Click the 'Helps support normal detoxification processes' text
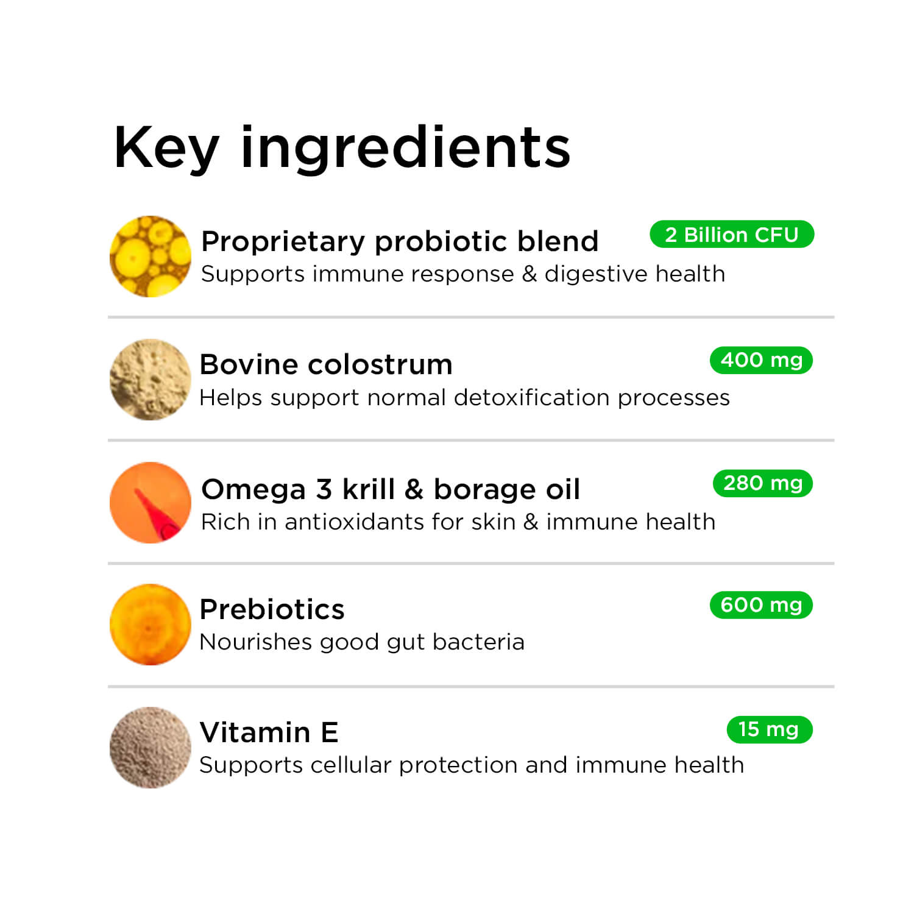 tap(464, 398)
